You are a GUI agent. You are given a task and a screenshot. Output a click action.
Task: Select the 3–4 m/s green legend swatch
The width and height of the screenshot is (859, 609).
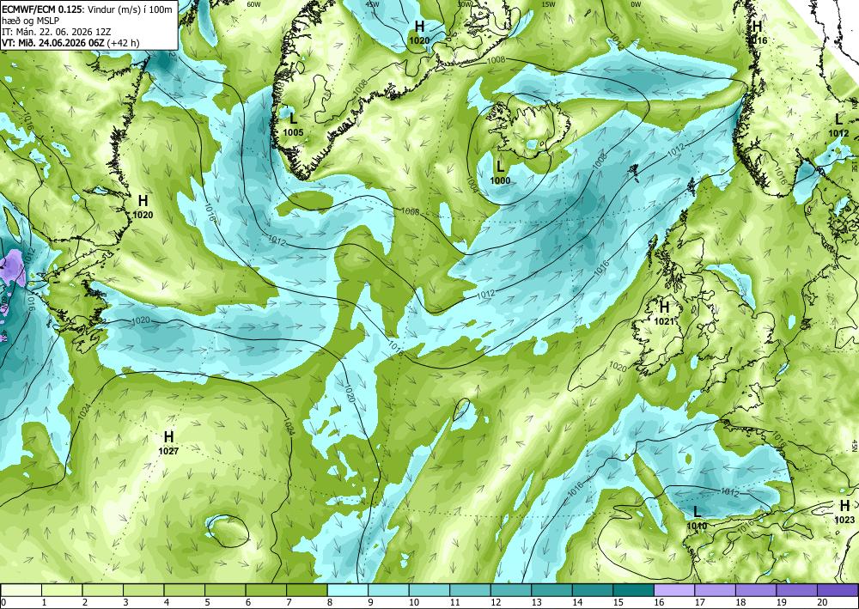tap(143, 590)
